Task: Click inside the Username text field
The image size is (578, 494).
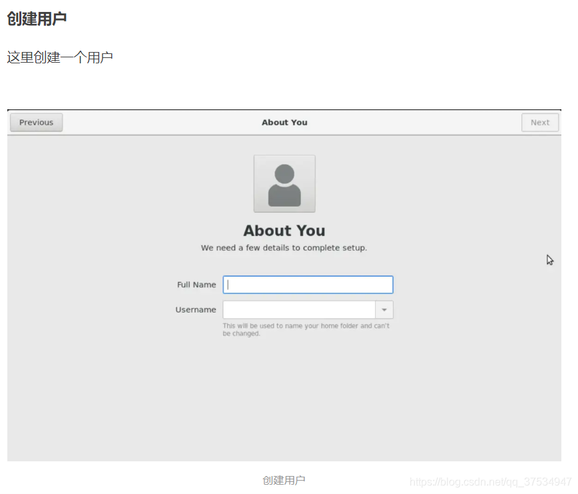Action: pos(299,310)
